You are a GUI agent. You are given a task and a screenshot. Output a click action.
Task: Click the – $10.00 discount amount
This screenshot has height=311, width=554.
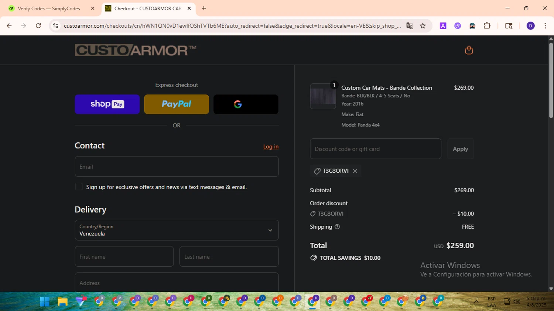463,214
